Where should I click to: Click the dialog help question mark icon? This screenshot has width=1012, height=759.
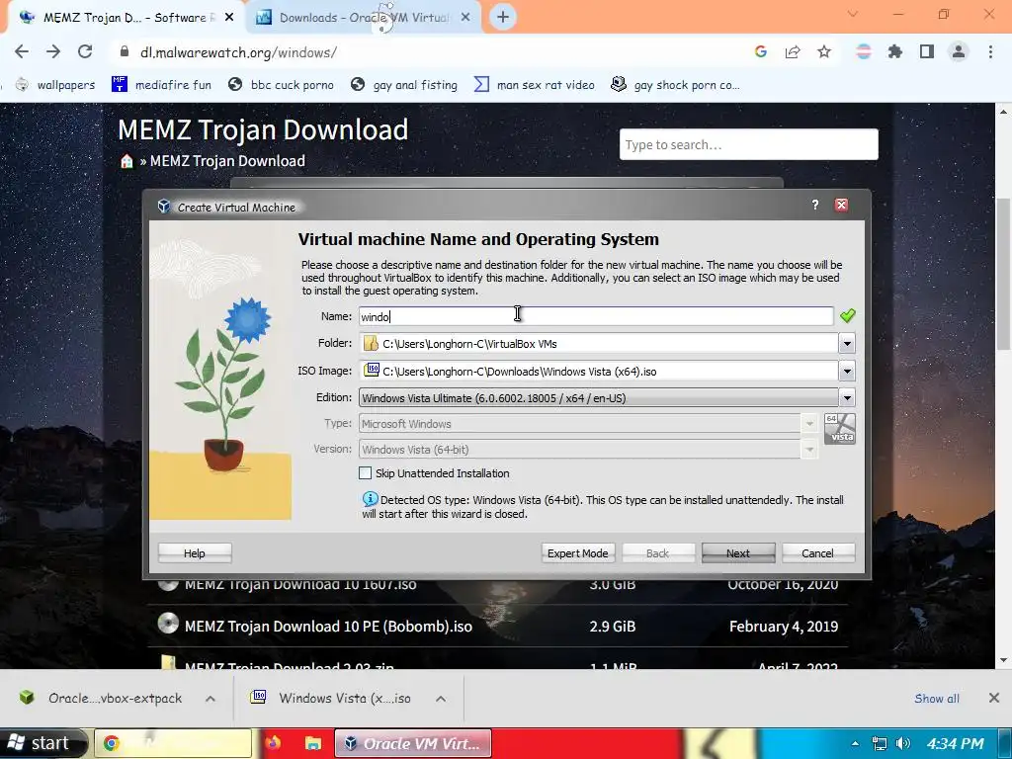coord(815,205)
